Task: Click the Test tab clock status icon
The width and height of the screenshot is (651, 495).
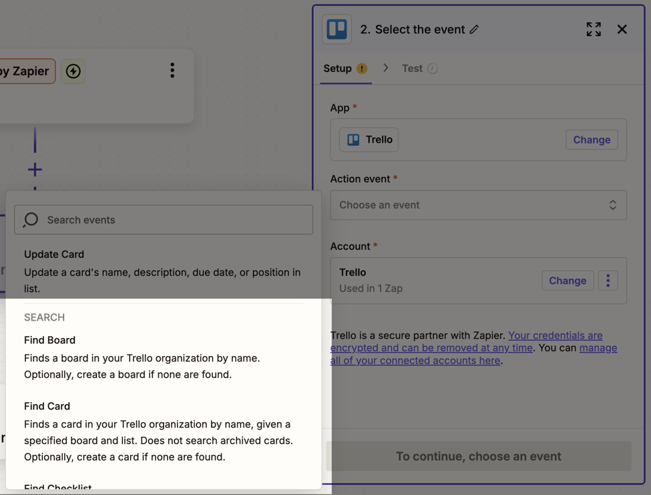Action: point(433,69)
